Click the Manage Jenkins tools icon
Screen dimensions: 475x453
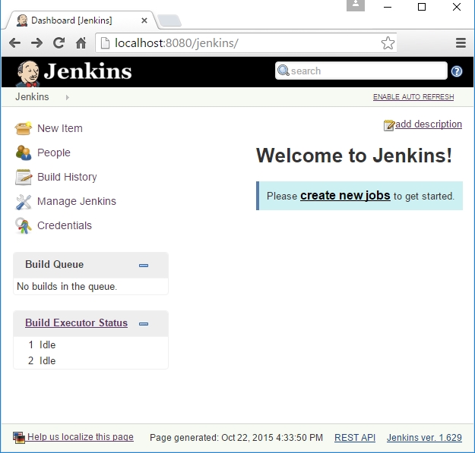[23, 202]
